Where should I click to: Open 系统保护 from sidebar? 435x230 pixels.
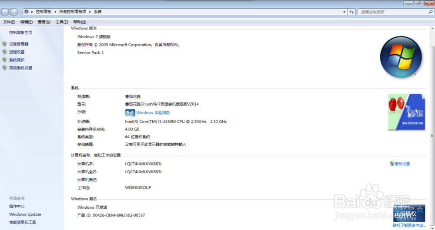click(17, 60)
